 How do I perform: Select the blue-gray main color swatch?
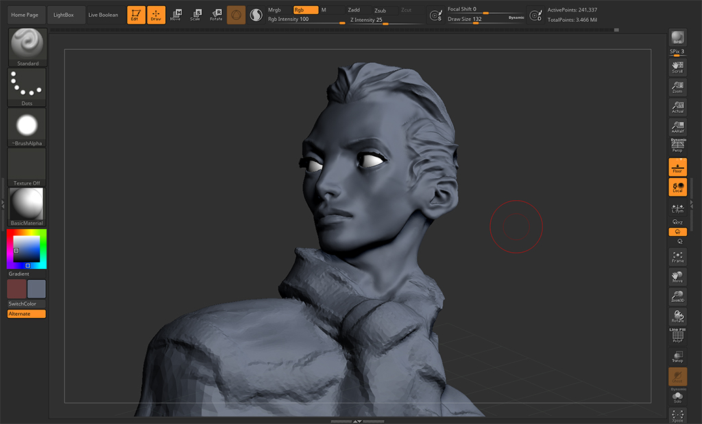click(36, 289)
